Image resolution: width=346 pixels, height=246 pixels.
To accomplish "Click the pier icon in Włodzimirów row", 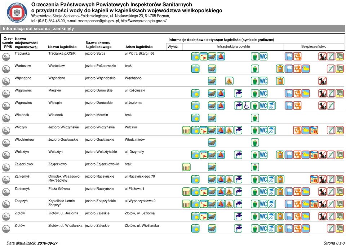I will (x=212, y=142).
